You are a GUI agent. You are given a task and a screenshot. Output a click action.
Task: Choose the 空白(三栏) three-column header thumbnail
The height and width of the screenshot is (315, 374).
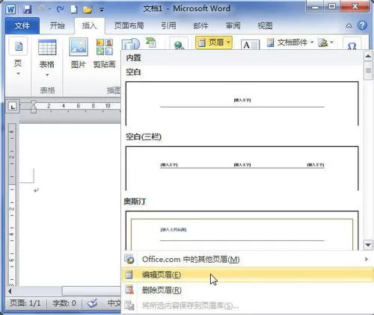coord(242,169)
